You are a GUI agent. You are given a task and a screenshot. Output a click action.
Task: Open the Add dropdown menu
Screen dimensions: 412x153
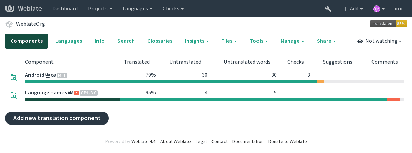point(353,9)
